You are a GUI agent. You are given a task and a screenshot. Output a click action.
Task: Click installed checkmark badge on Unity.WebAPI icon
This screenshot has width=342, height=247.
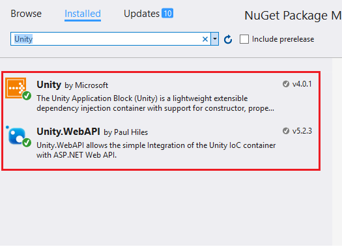27,143
